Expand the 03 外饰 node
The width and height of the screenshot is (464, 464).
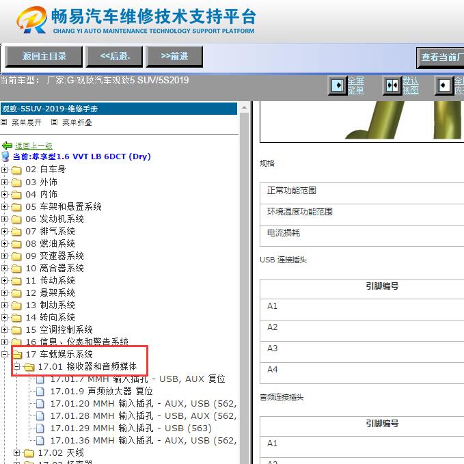point(4,182)
